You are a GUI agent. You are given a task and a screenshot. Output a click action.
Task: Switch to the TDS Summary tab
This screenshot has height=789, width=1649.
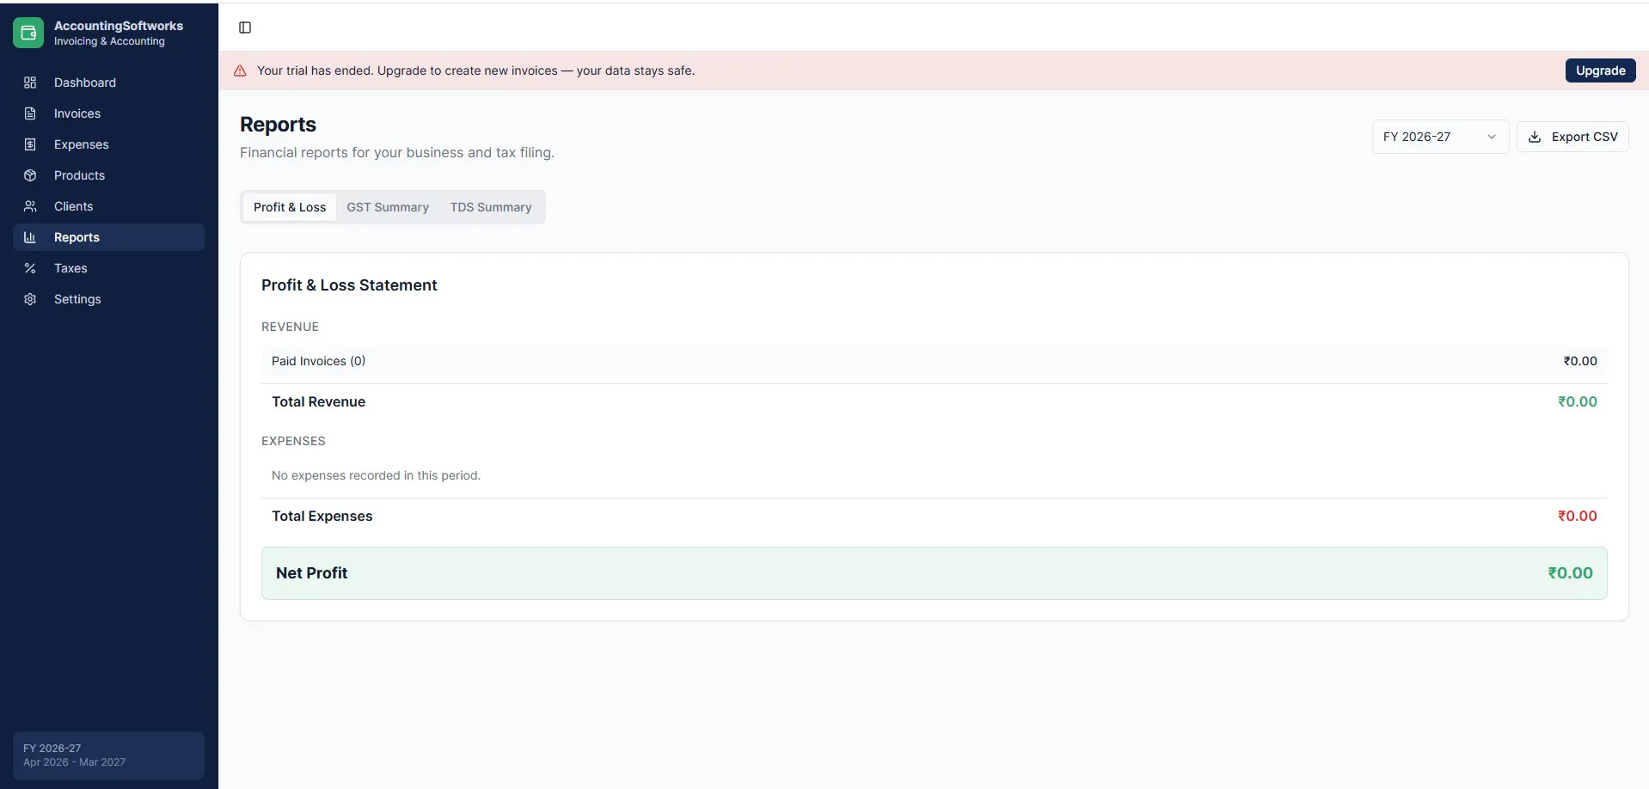click(491, 207)
